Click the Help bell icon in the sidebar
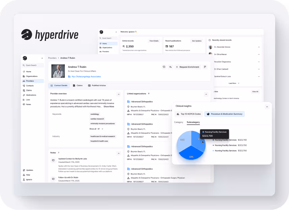289x210 pixels. coord(24,175)
